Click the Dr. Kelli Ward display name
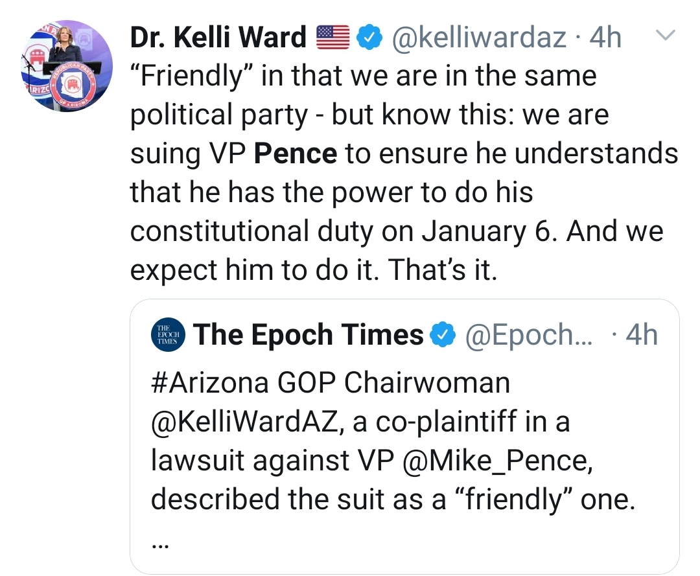Image resolution: width=700 pixels, height=576 pixels. pos(218,38)
